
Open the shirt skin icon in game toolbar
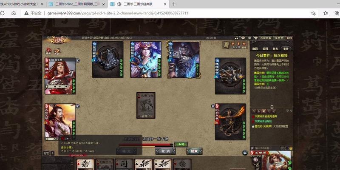(x=256, y=38)
